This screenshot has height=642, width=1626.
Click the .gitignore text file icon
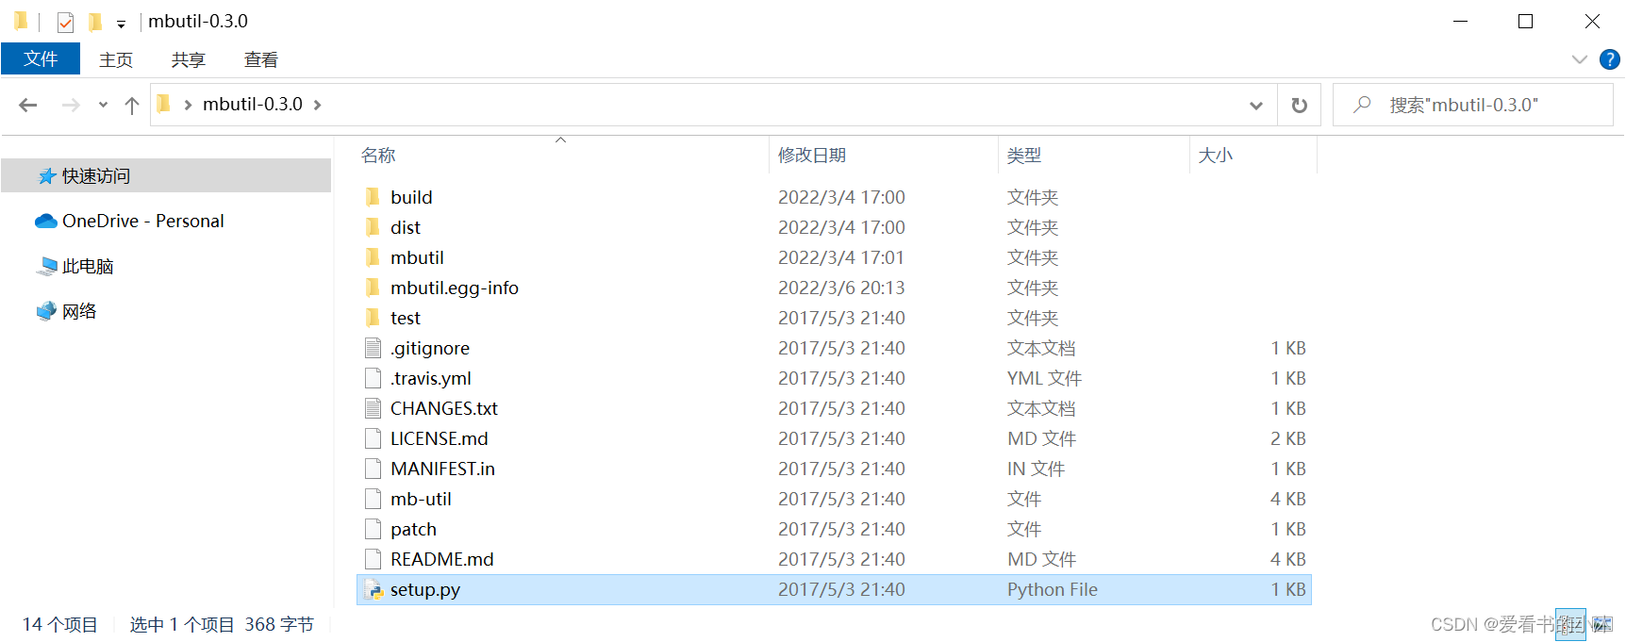pos(373,348)
